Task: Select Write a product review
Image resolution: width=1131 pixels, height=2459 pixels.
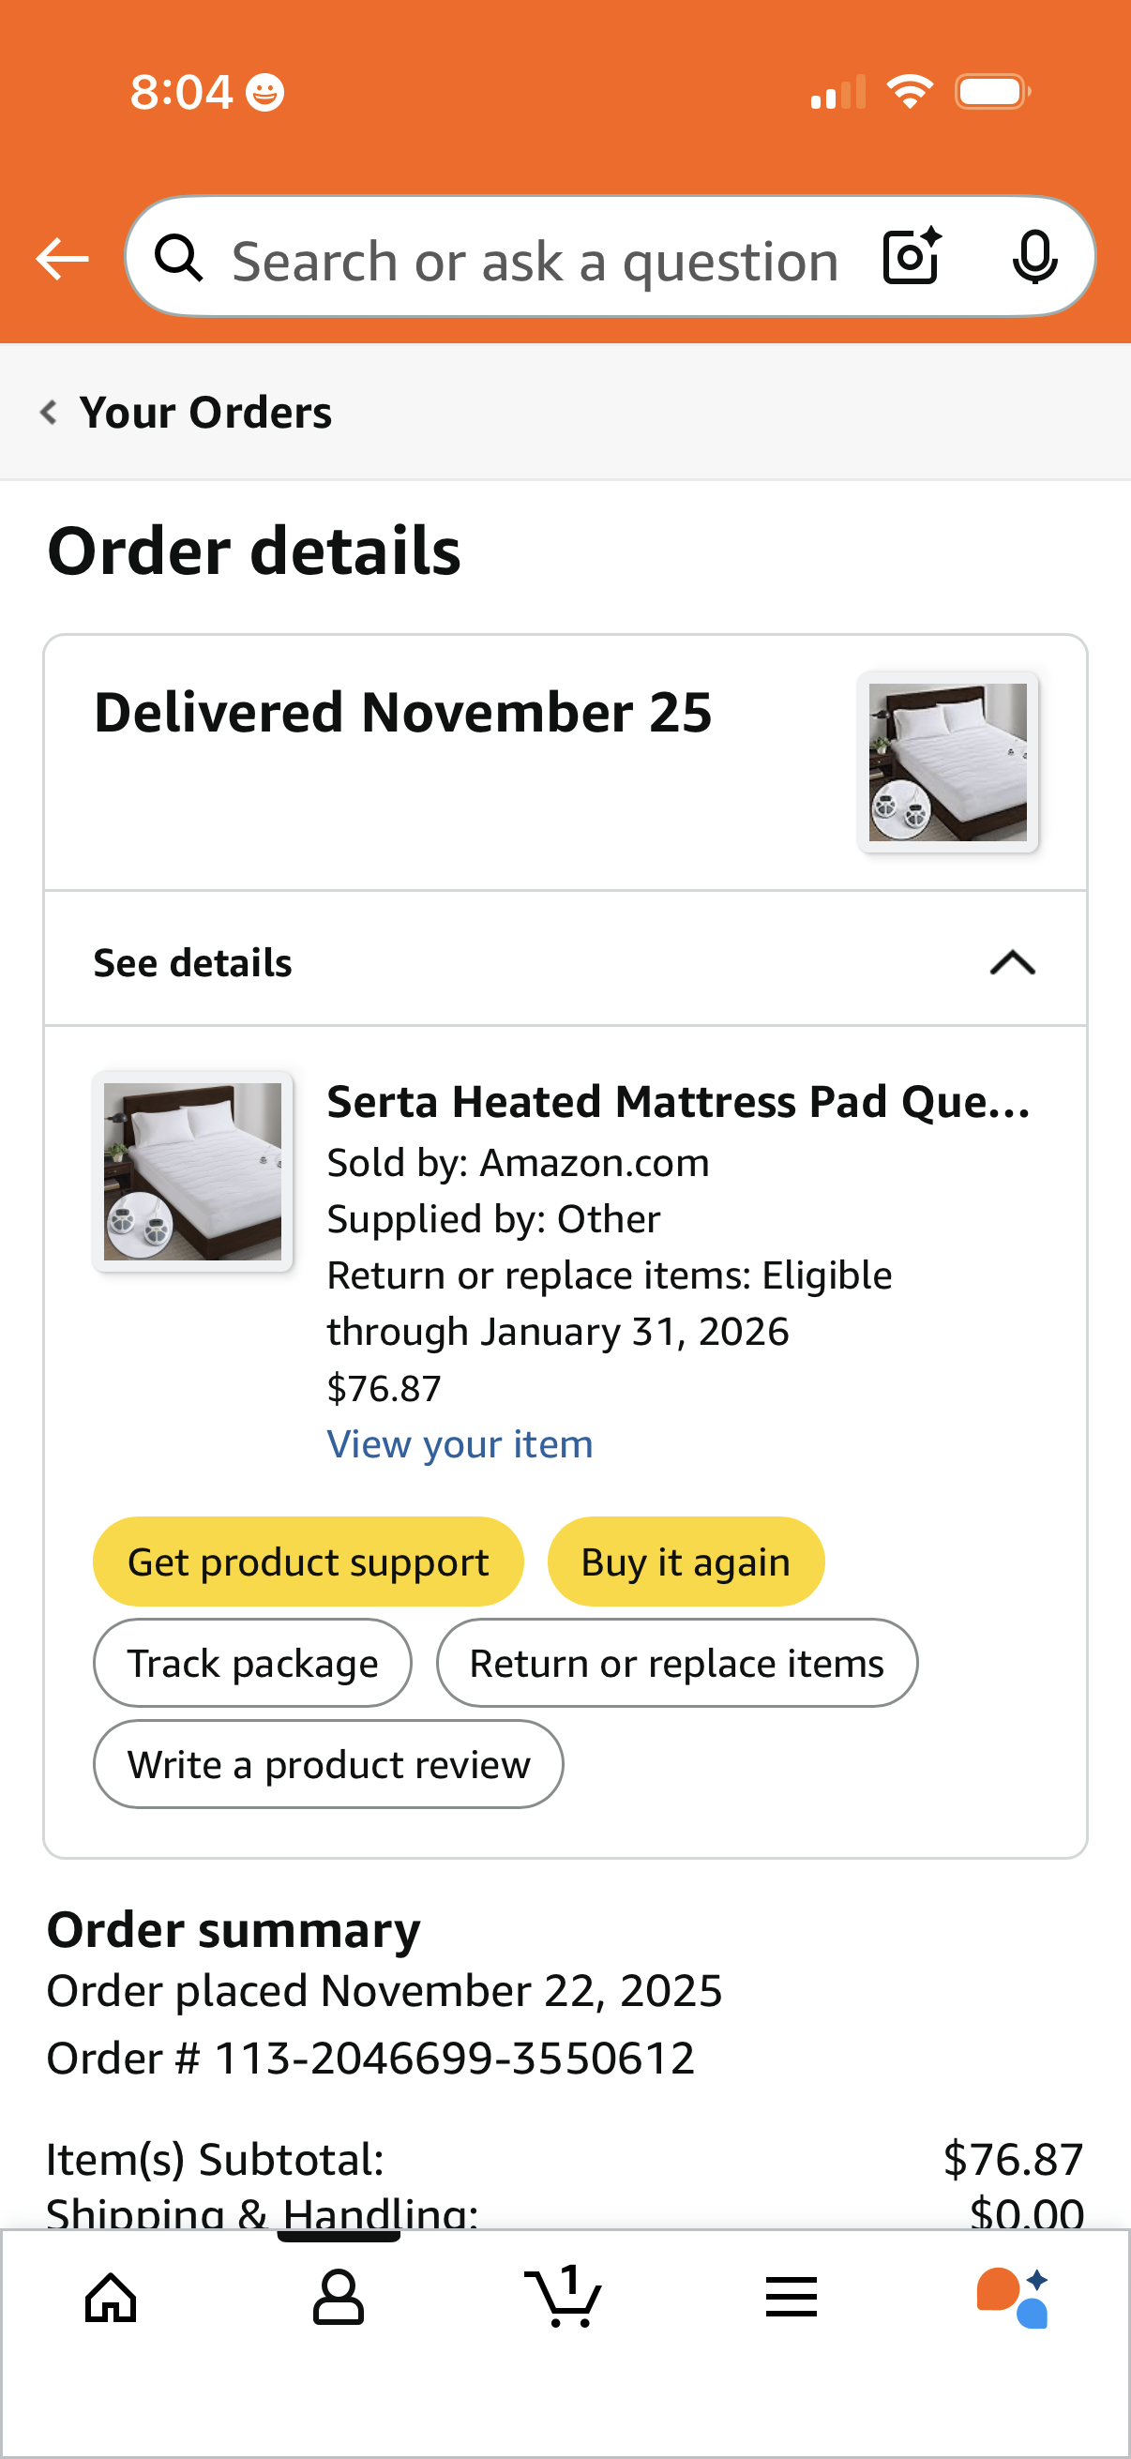Action: [328, 1764]
